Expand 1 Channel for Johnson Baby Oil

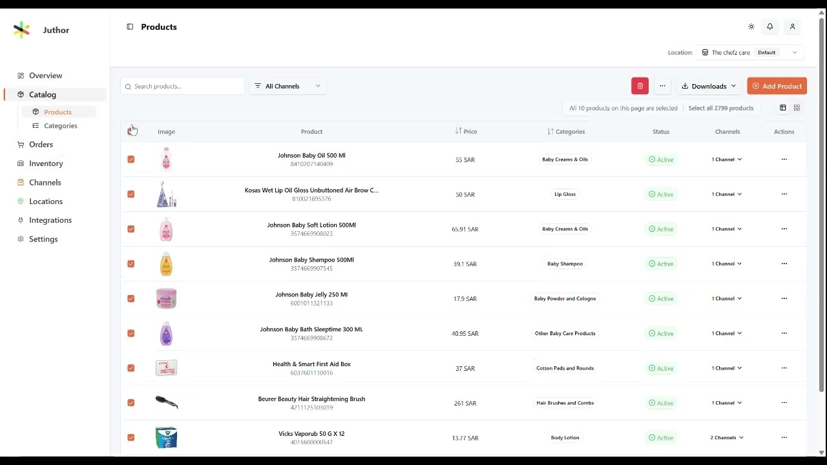[x=727, y=160]
